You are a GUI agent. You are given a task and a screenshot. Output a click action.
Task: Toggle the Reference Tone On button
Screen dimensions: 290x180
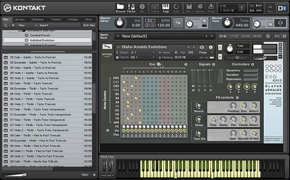click(x=270, y=24)
